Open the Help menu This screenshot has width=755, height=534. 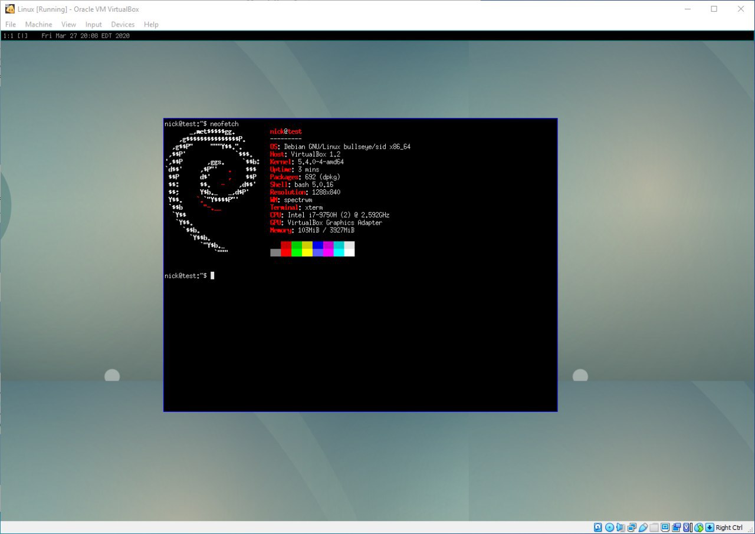click(x=151, y=24)
